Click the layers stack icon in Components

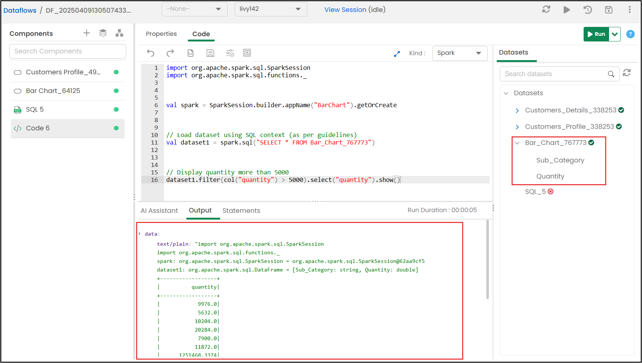[x=103, y=33]
